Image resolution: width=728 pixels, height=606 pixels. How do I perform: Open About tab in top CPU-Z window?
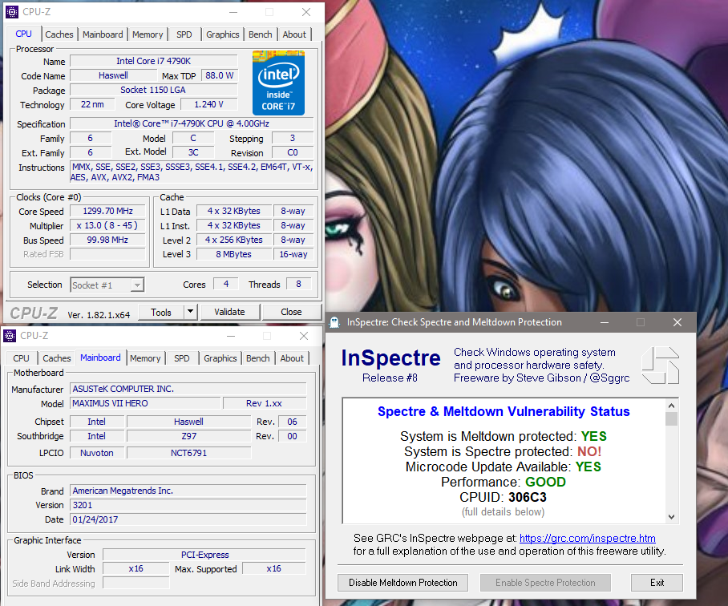[x=294, y=34]
